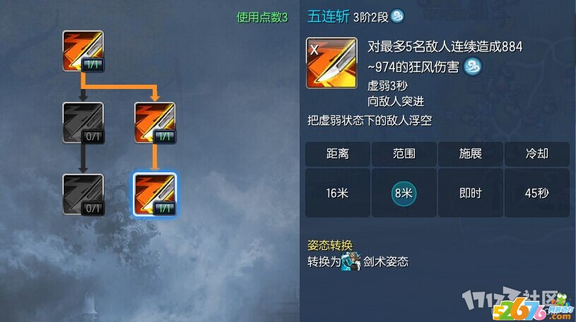Select the 范围 column header

(x=404, y=153)
